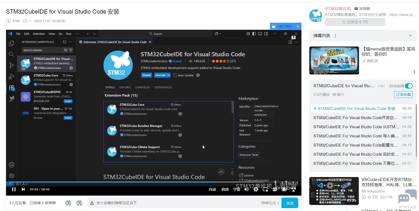Open the Manage gear in VS Code activity bar

pyautogui.click(x=12, y=176)
